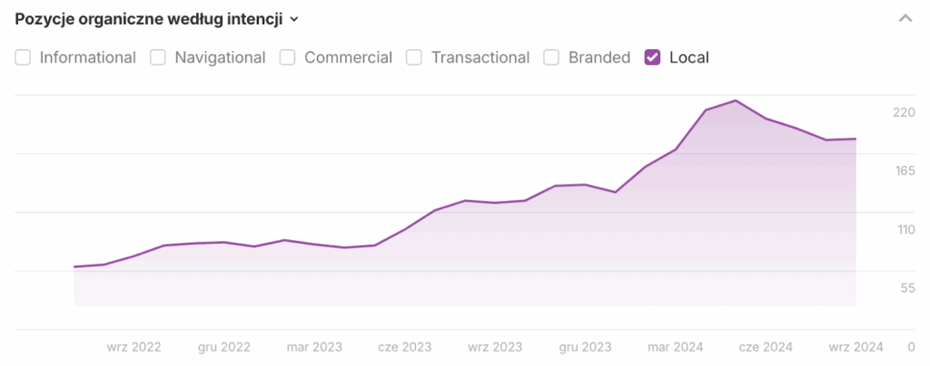Click the peak point of the purple line
This screenshot has width=930, height=366.
click(x=735, y=101)
